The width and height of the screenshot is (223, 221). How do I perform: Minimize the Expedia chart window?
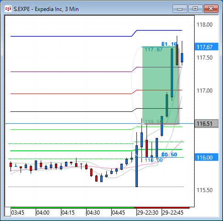click(x=180, y=9)
